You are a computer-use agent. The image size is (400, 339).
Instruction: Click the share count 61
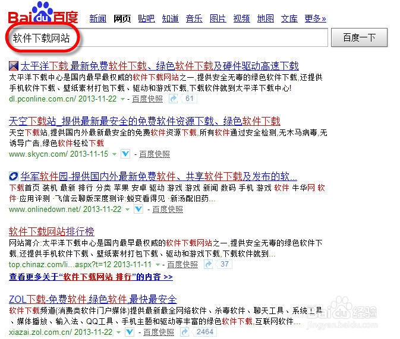pyautogui.click(x=190, y=99)
